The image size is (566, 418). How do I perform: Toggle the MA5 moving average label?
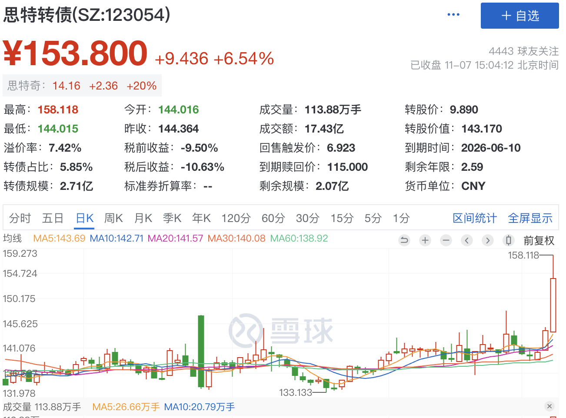click(59, 239)
